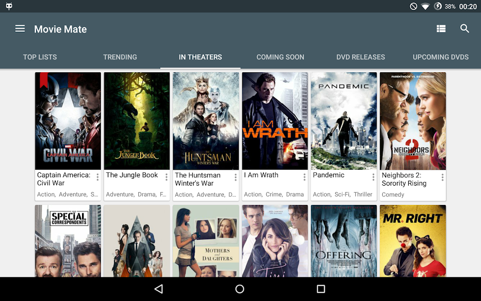
Task: Open the Tini movie poster
Action: click(x=275, y=241)
